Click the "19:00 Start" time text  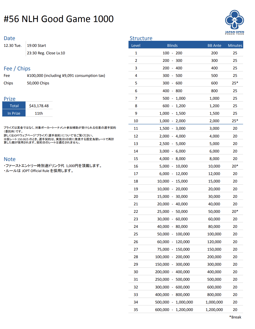pyautogui.click(x=37, y=46)
